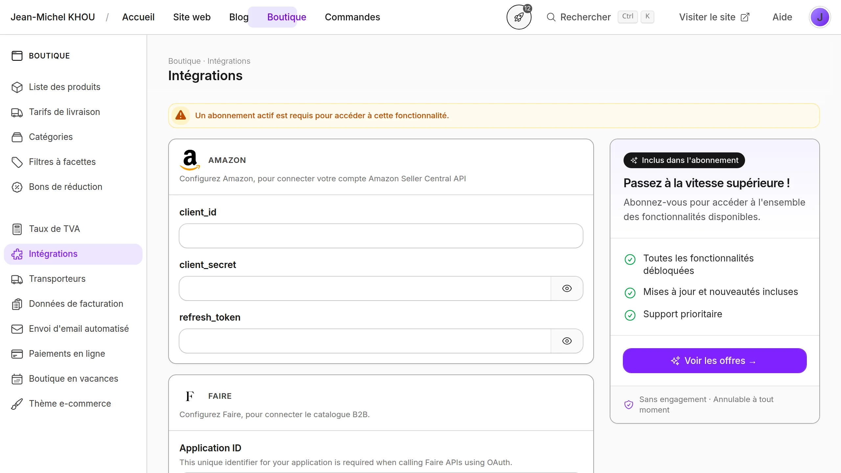This screenshot has height=473, width=841.
Task: Click the Envoi d'email automatisé envelope icon
Action: coord(17,329)
